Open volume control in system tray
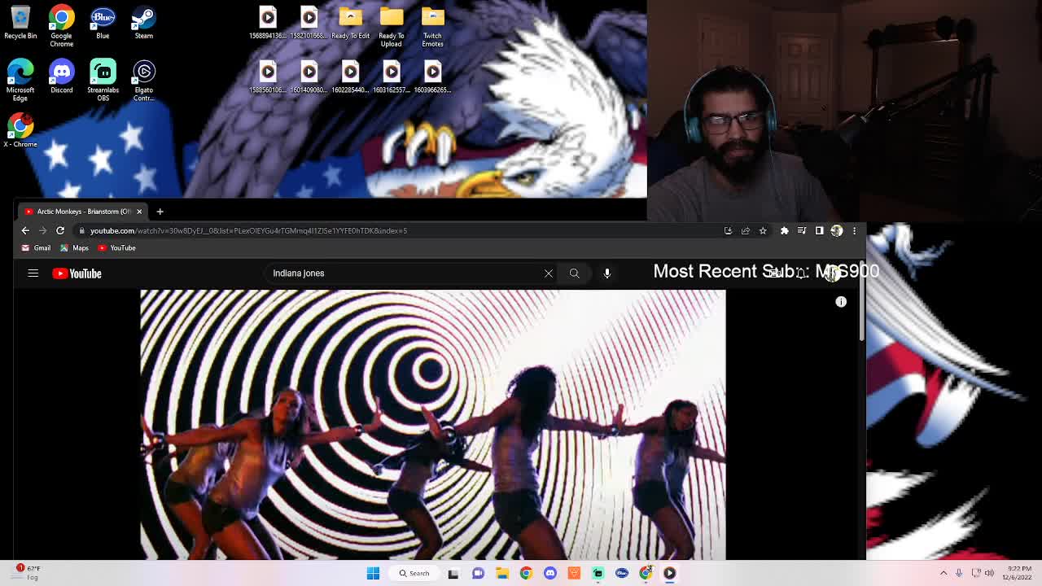1042x586 pixels. (x=991, y=573)
